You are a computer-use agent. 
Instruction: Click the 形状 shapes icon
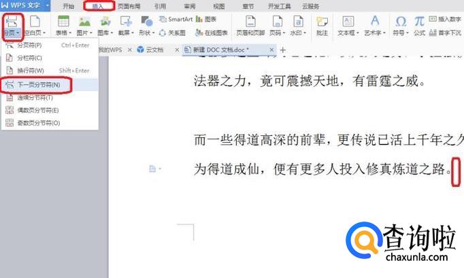click(x=147, y=22)
